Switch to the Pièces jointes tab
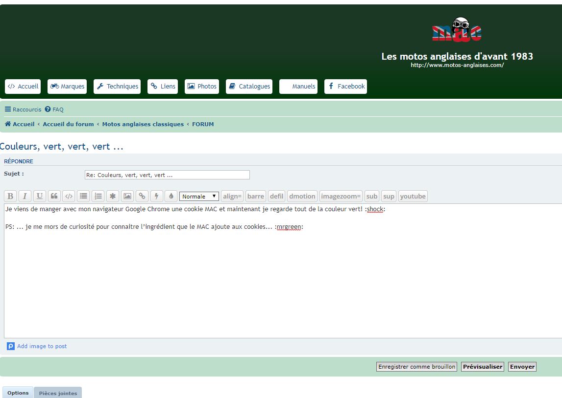 click(58, 393)
